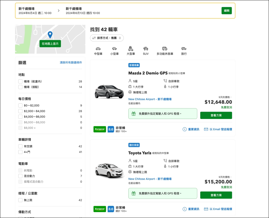Click the Europcar logo on Mazda 2 card
269x218 pixels.
coord(100,129)
